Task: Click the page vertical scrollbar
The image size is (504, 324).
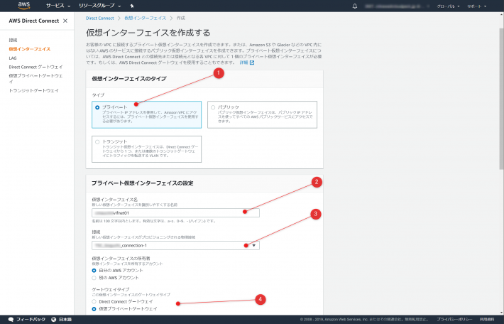Action: (x=501, y=99)
